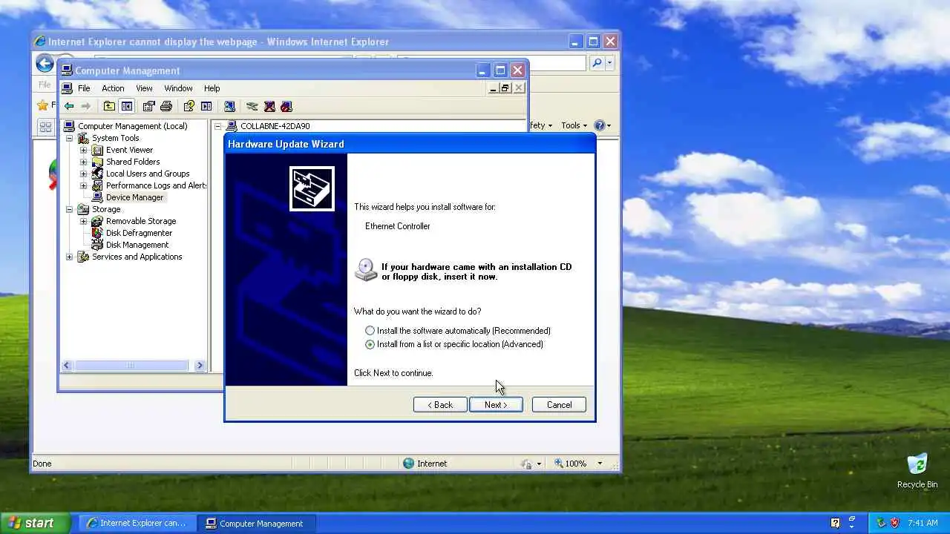Click the Computer Management title bar icon
The image size is (950, 534).
click(x=67, y=70)
